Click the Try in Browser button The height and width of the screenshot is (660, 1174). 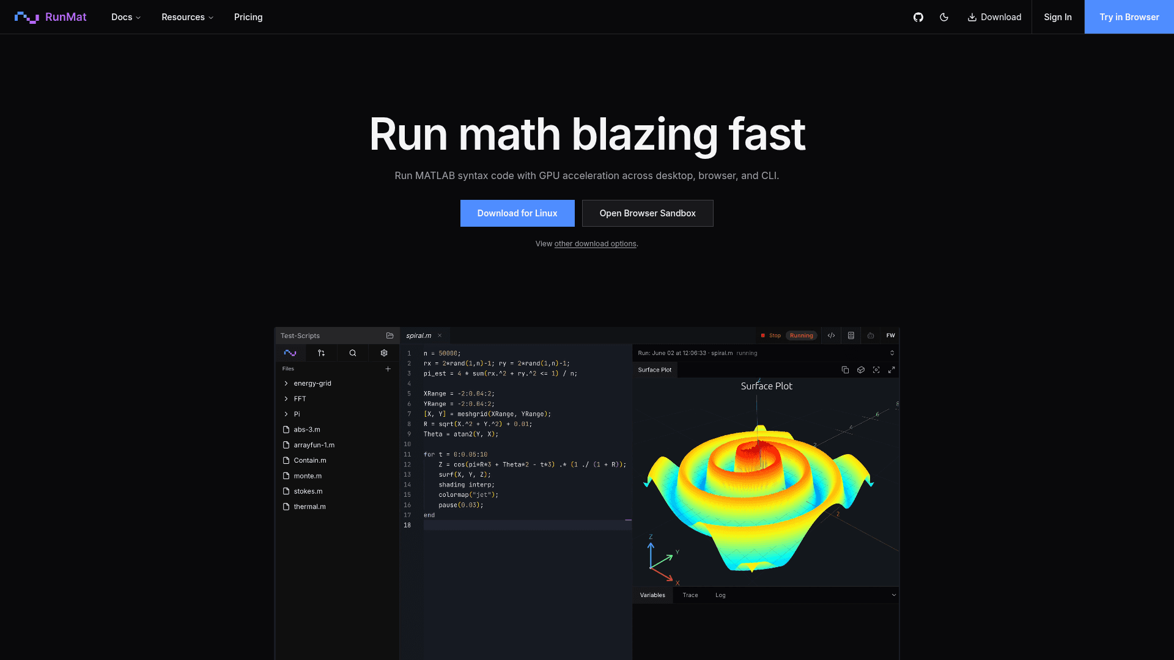point(1129,17)
